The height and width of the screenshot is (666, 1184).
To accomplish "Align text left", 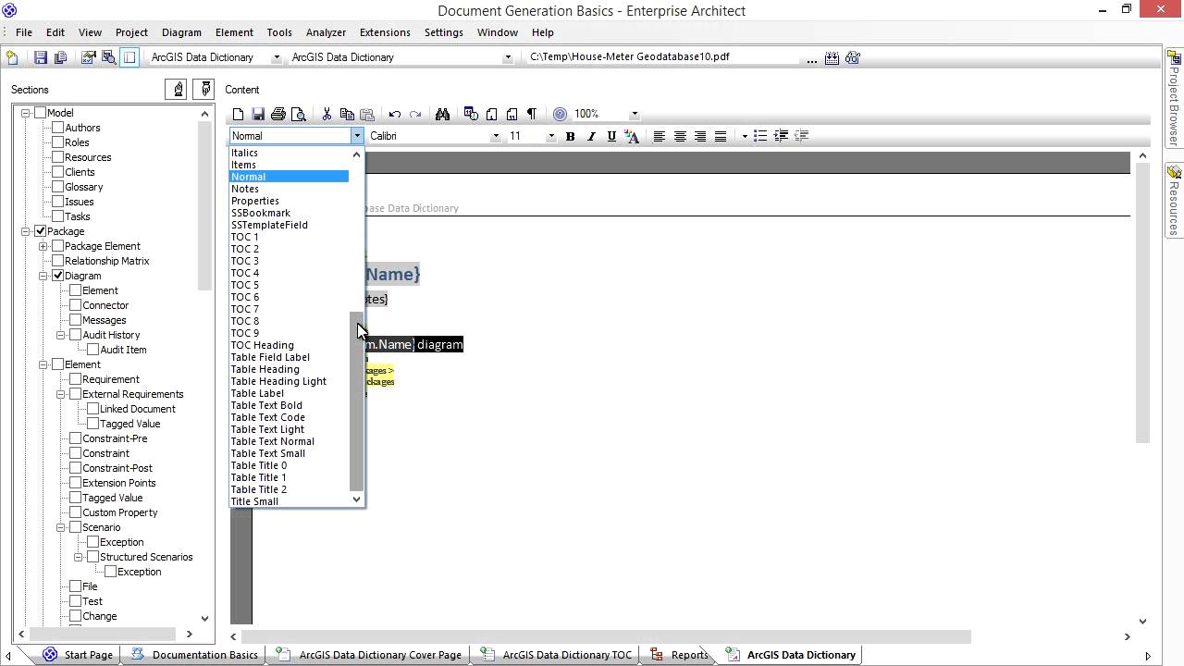I will [660, 136].
